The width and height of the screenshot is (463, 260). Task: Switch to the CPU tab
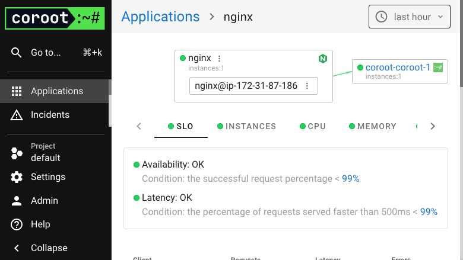pyautogui.click(x=312, y=126)
